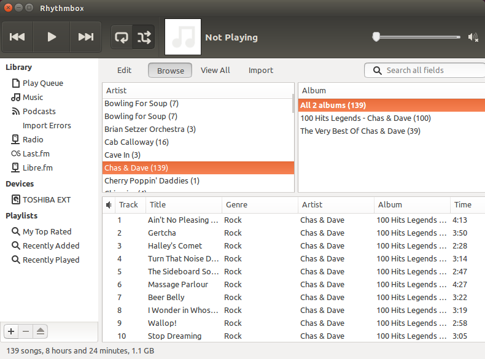The height and width of the screenshot is (359, 485).
Task: Click the remove playlist minus button
Action: [x=26, y=331]
